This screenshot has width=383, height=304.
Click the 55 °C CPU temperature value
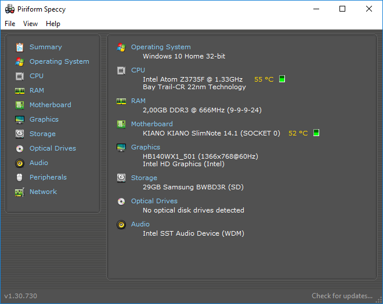click(264, 79)
